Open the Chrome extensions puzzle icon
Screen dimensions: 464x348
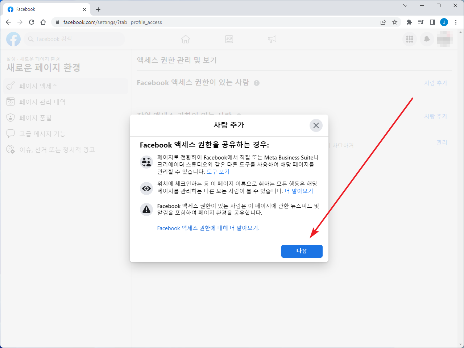(409, 22)
